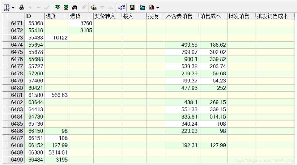Click the cost value 339.82

click(213, 59)
